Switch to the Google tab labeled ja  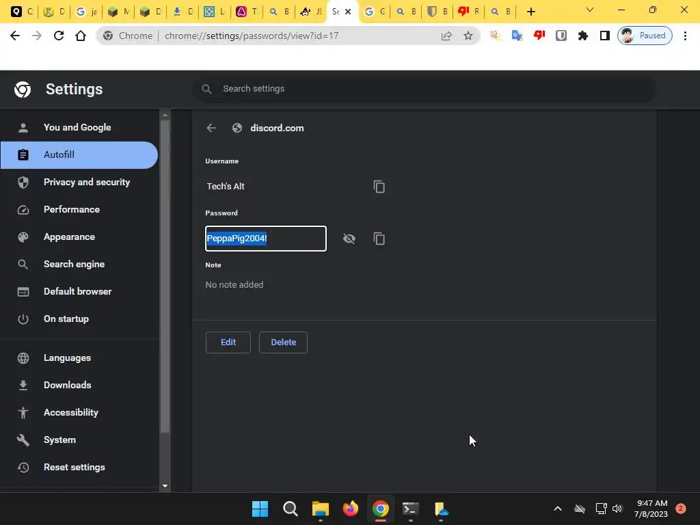86,12
